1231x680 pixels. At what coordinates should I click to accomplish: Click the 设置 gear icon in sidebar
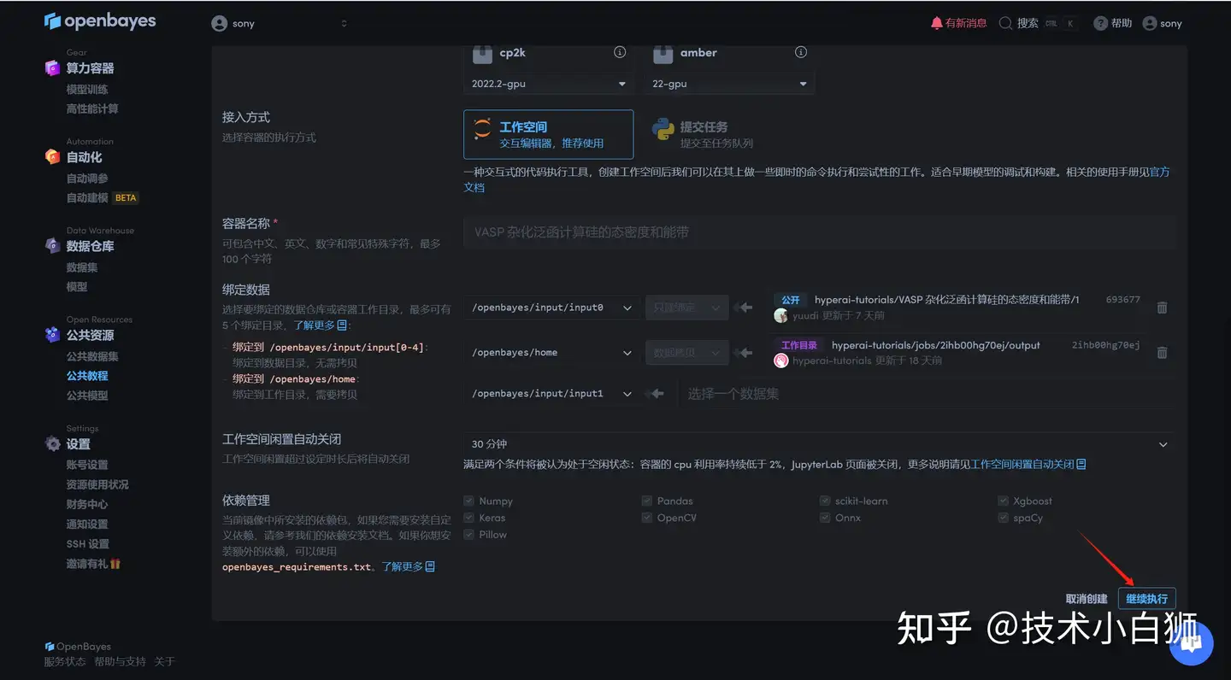click(x=52, y=444)
